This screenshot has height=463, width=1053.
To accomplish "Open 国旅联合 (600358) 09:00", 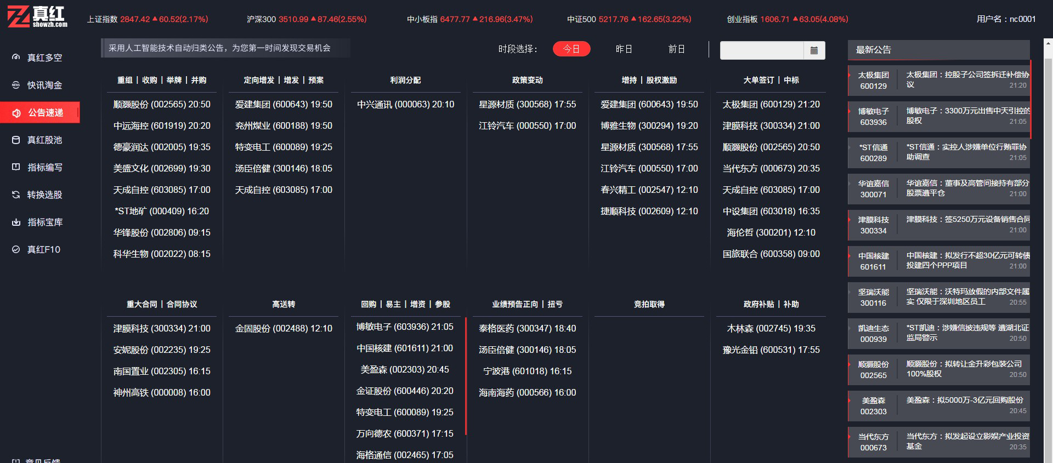I will click(771, 254).
